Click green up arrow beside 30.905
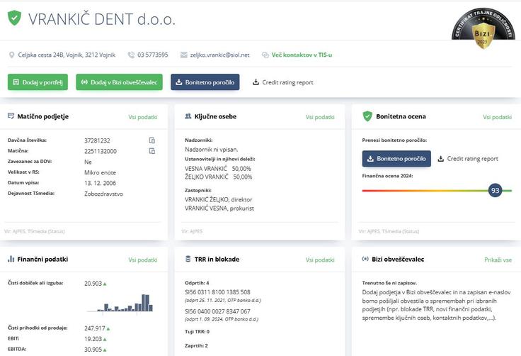This screenshot has width=521, height=356. pyautogui.click(x=105, y=350)
